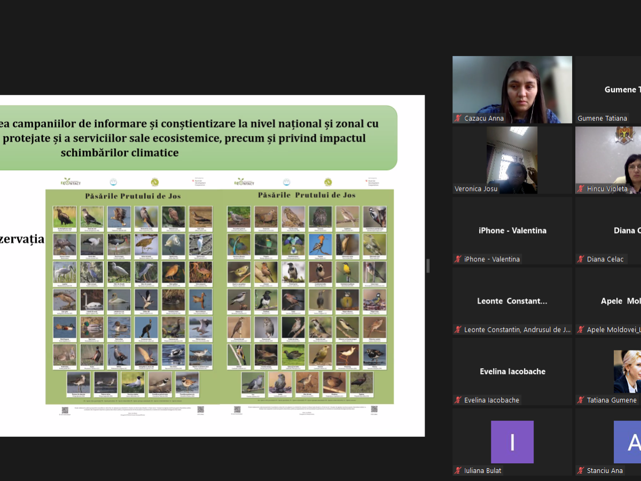Click Tatiana Gumene's muted microphone icon
The height and width of the screenshot is (481, 641).
(x=581, y=400)
